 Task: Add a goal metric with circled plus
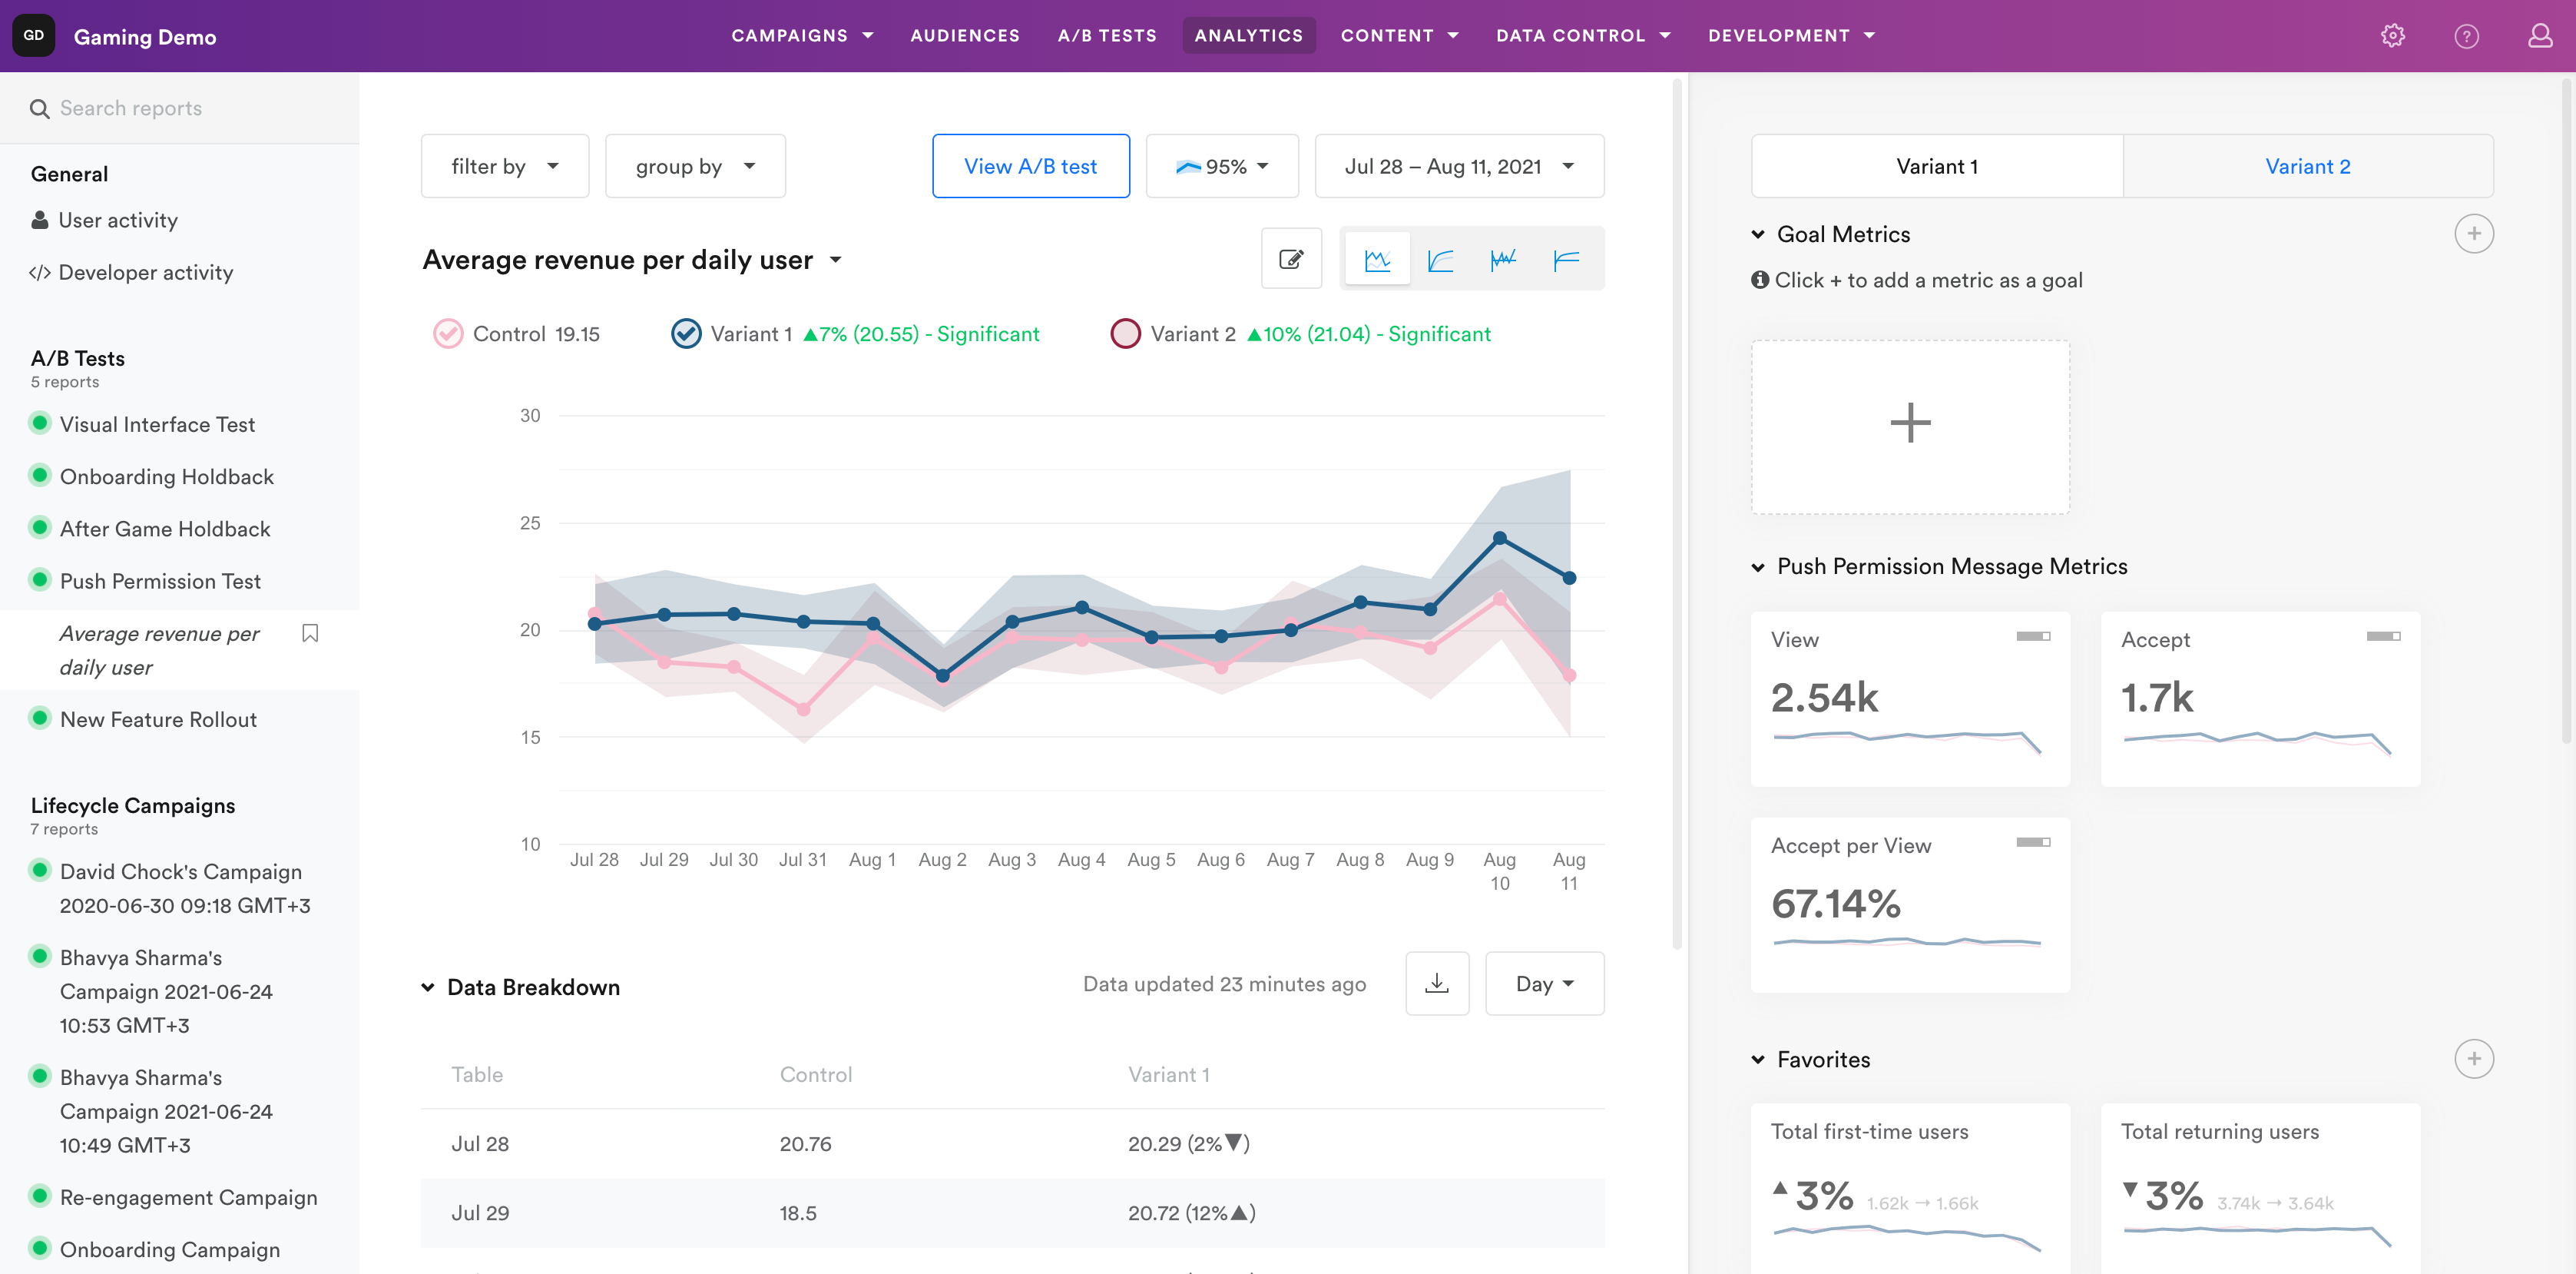[2473, 234]
